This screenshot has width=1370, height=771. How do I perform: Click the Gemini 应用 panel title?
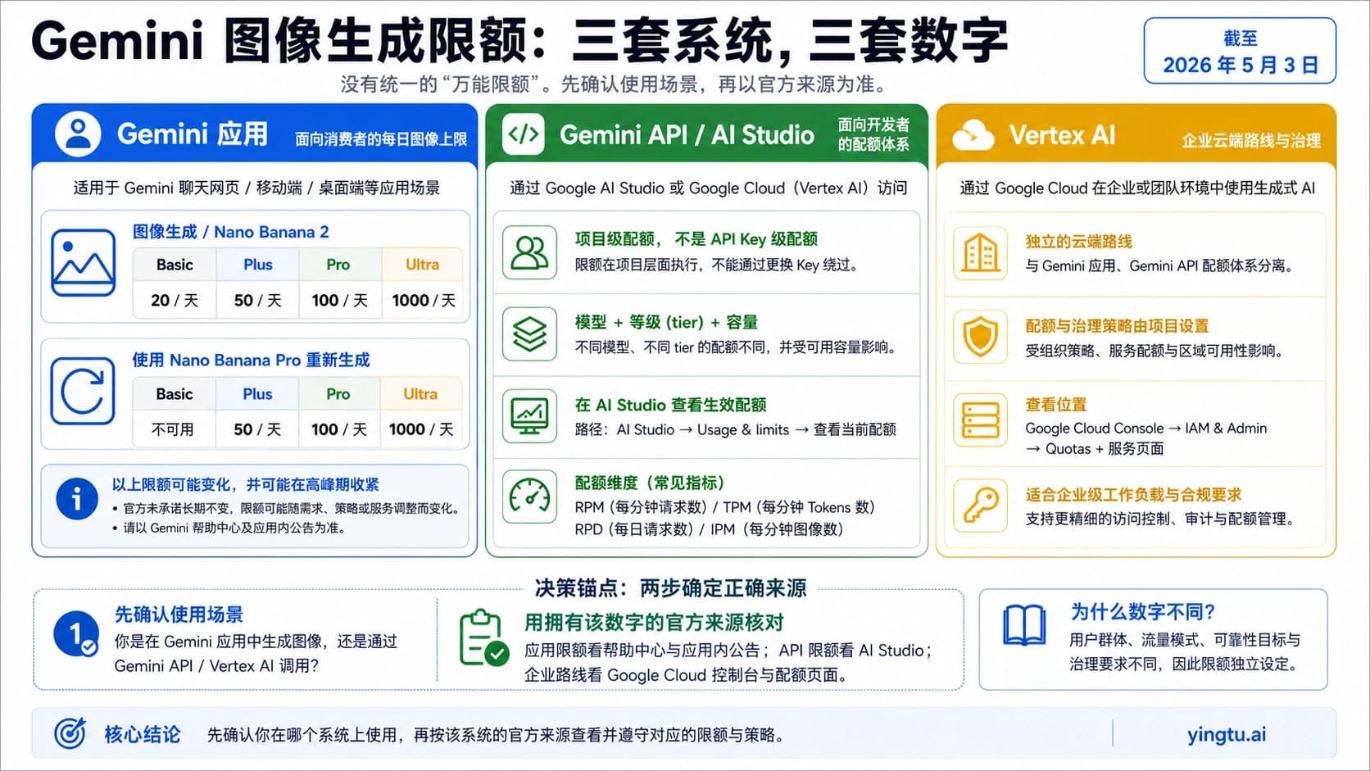pyautogui.click(x=193, y=134)
